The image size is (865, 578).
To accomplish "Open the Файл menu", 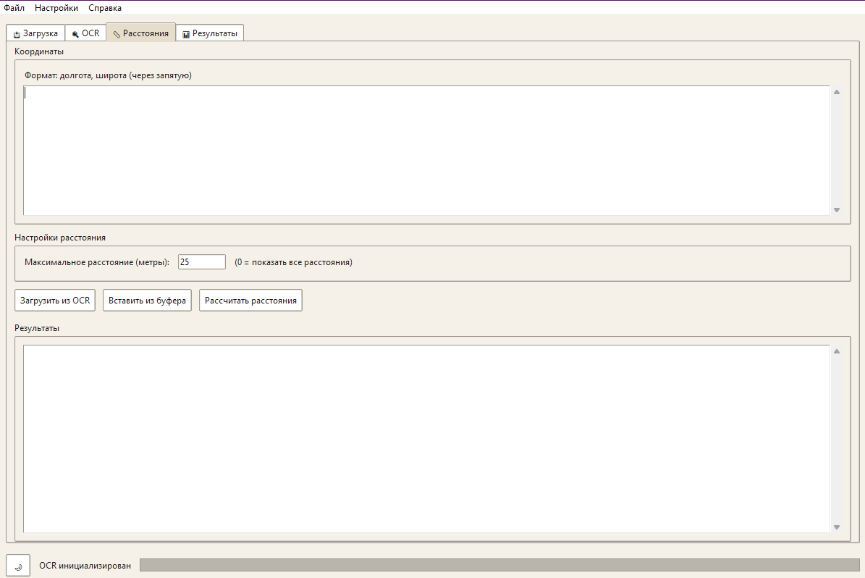I will point(14,8).
